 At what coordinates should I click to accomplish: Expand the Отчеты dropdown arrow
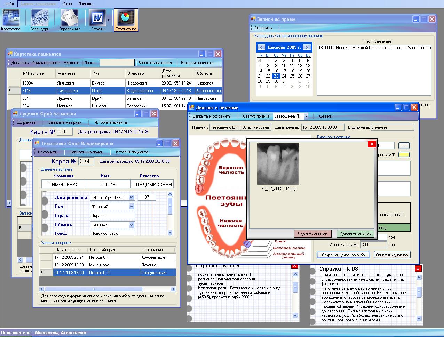click(x=108, y=20)
